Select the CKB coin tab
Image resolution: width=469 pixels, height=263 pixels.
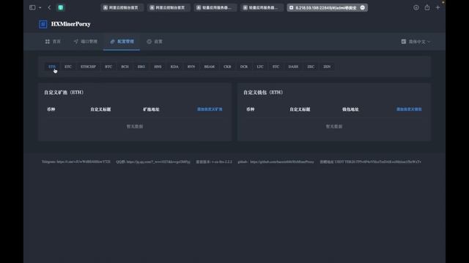coord(227,66)
